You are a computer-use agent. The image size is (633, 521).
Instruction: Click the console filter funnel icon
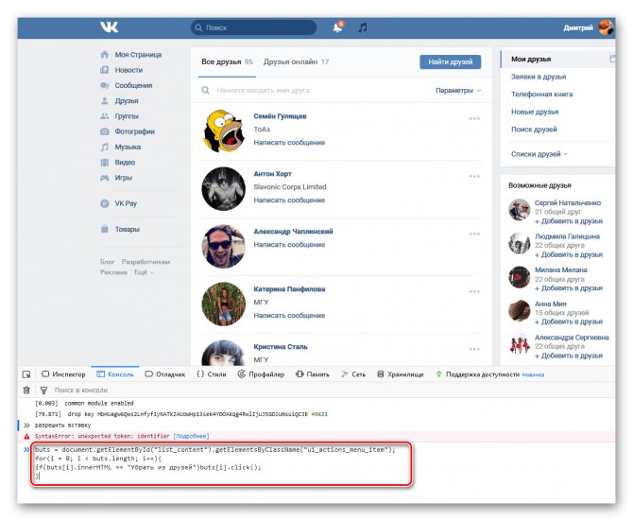pos(43,391)
